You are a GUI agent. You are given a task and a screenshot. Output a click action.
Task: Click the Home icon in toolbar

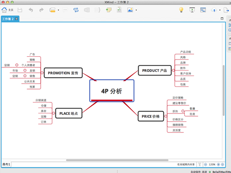click(4, 10)
